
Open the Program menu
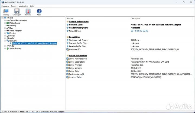tap(5, 6)
